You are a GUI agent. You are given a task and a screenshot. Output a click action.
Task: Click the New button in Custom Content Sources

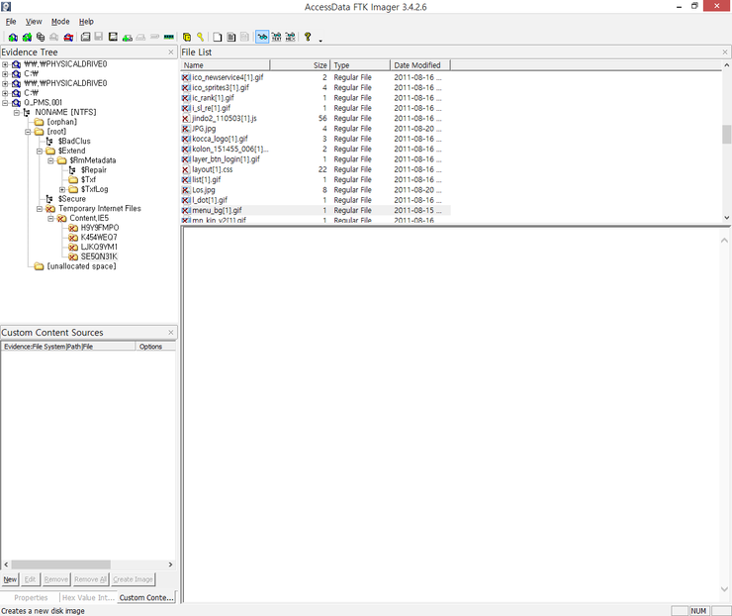[10, 578]
